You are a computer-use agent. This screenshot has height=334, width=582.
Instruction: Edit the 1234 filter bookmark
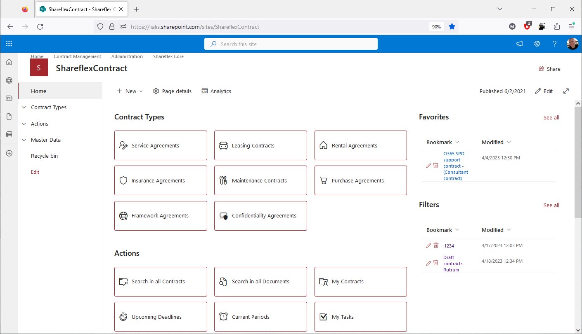pyautogui.click(x=428, y=245)
